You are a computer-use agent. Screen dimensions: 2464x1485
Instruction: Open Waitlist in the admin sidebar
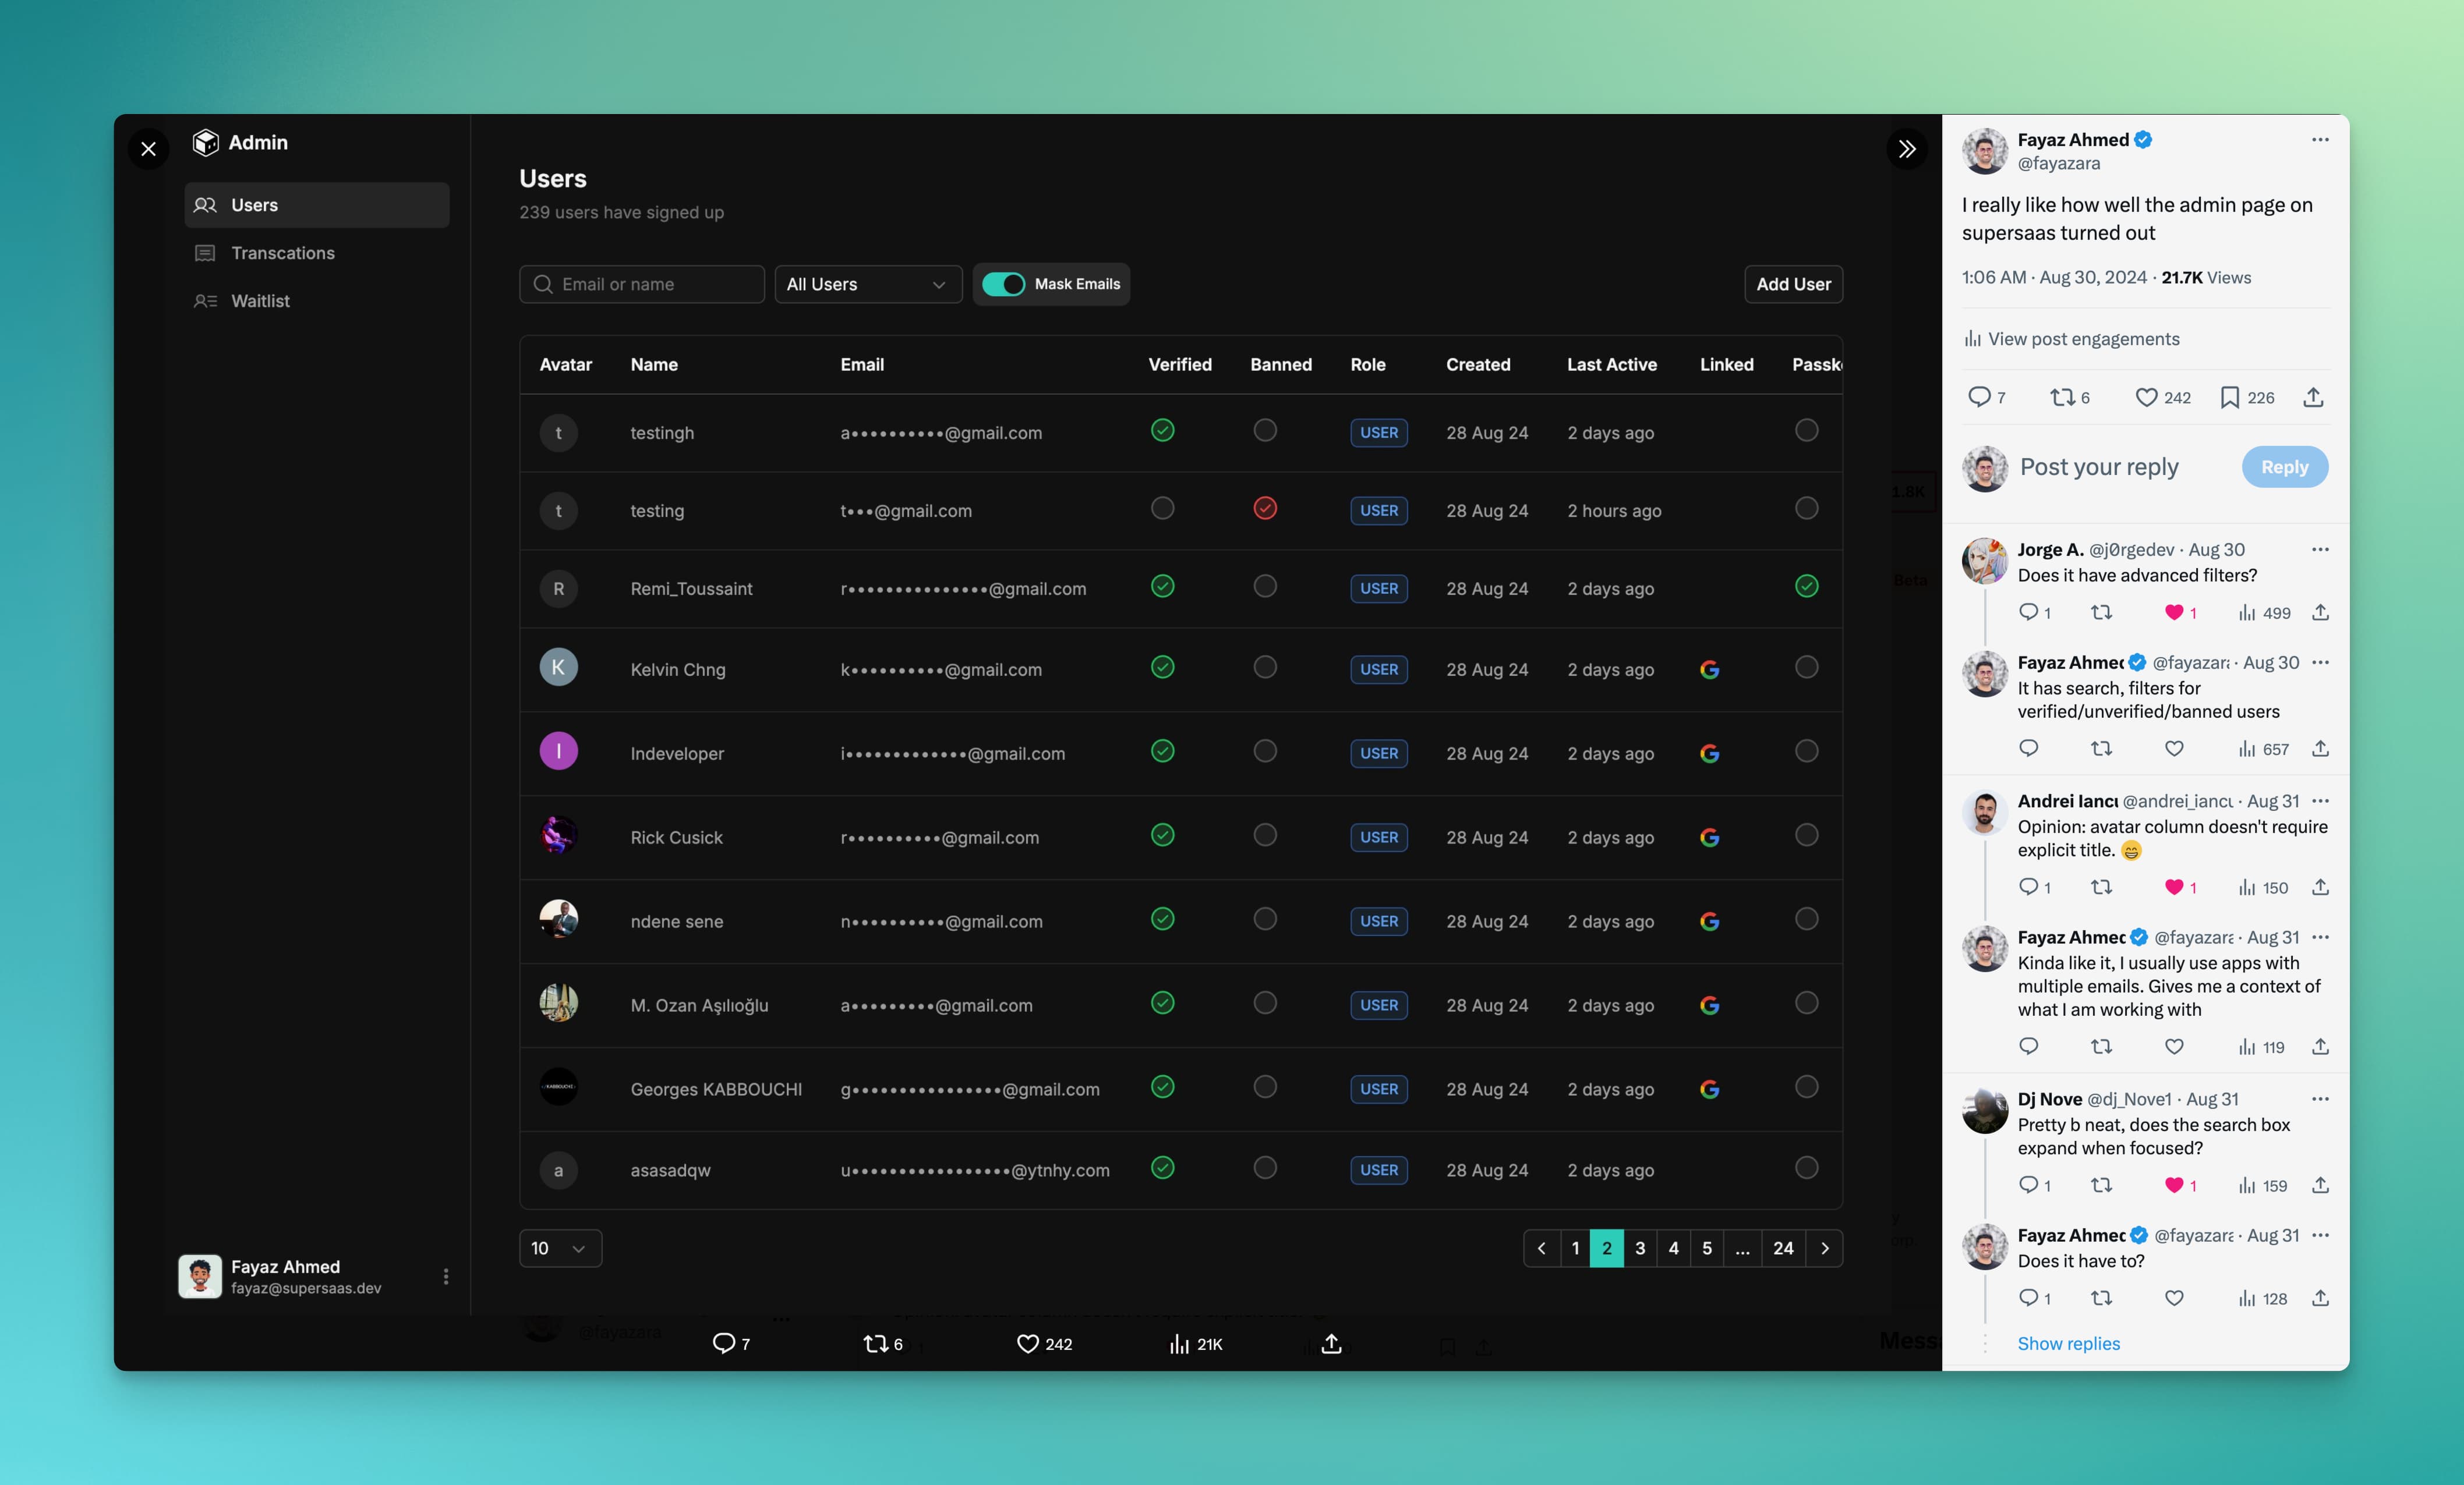coord(260,301)
